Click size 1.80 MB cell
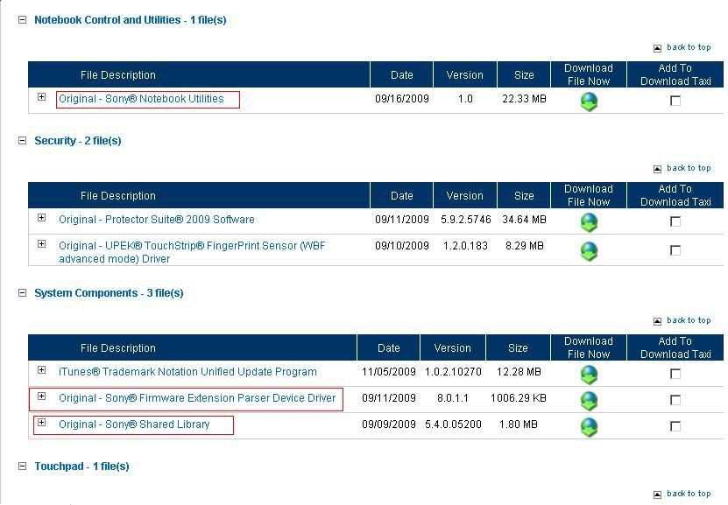The height and width of the screenshot is (505, 728). coord(519,424)
